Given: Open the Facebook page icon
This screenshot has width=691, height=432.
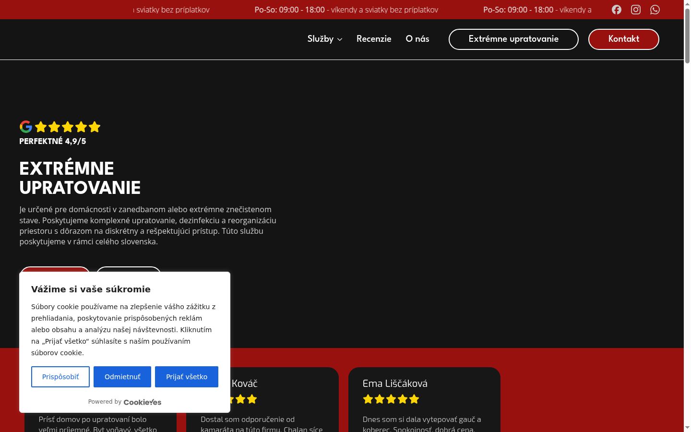Looking at the screenshot, I should point(617,10).
